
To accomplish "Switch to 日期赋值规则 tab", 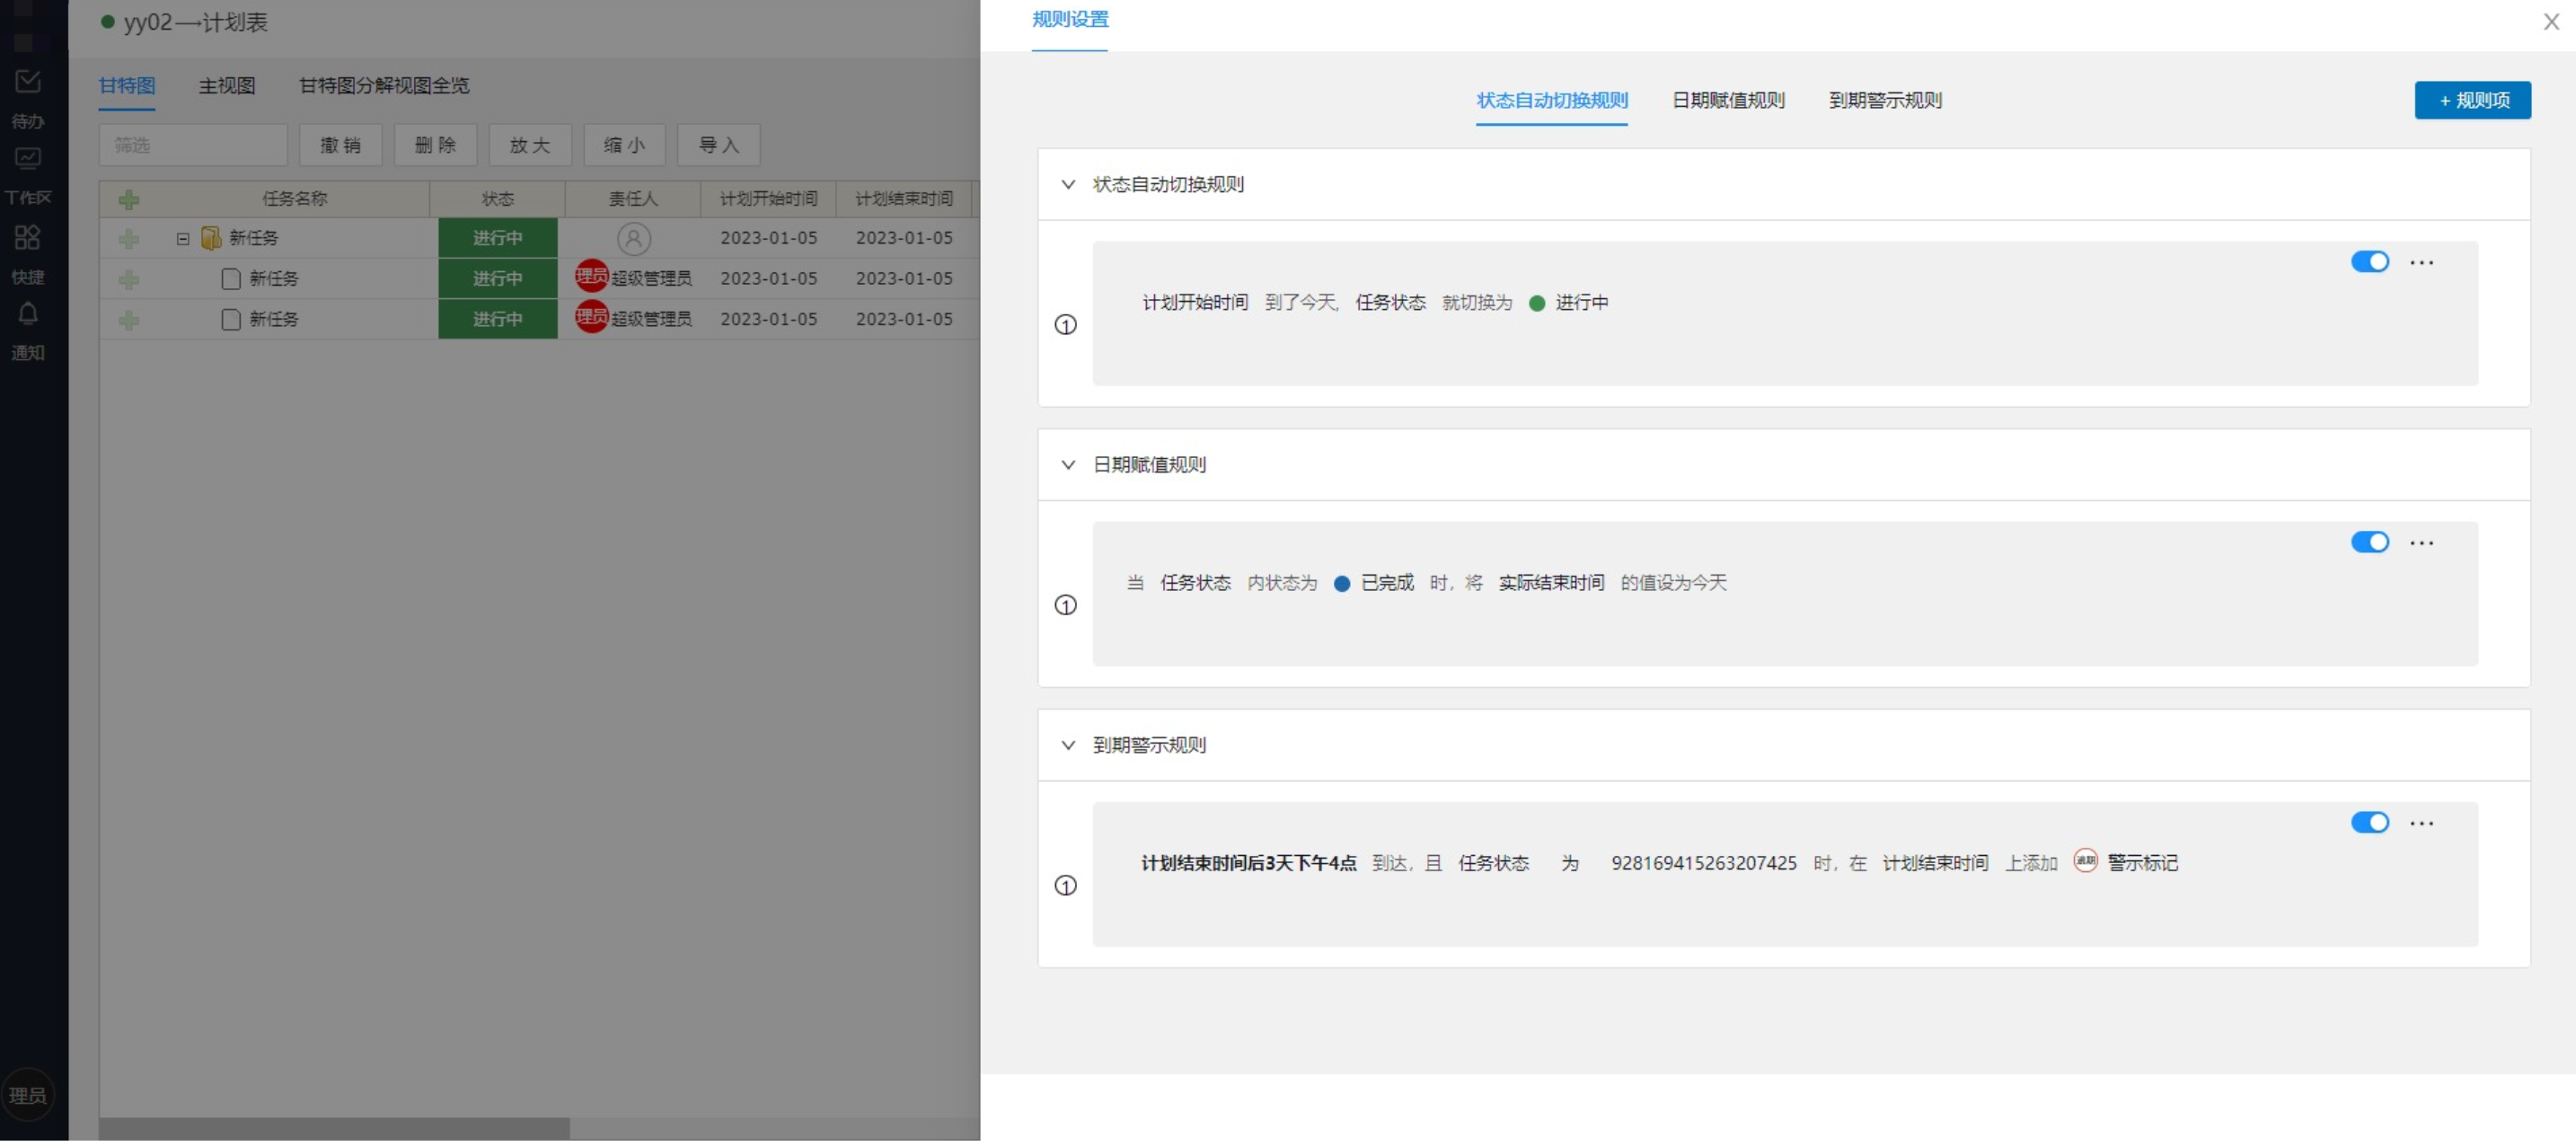I will [x=1728, y=101].
